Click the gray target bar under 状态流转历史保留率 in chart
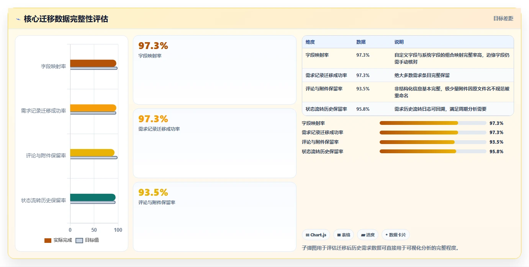 [93, 202]
